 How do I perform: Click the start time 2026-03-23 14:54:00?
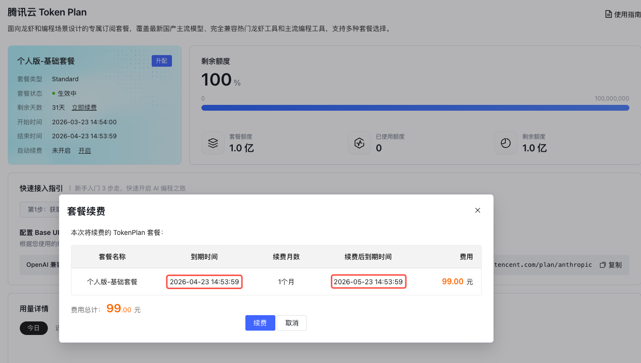84,122
